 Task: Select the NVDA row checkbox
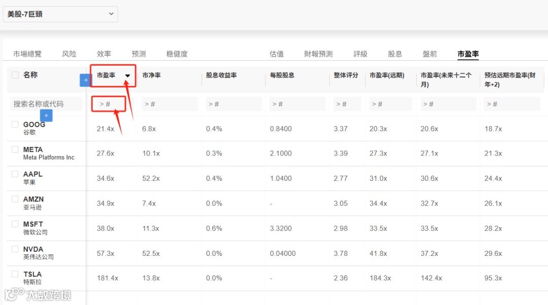[15, 249]
